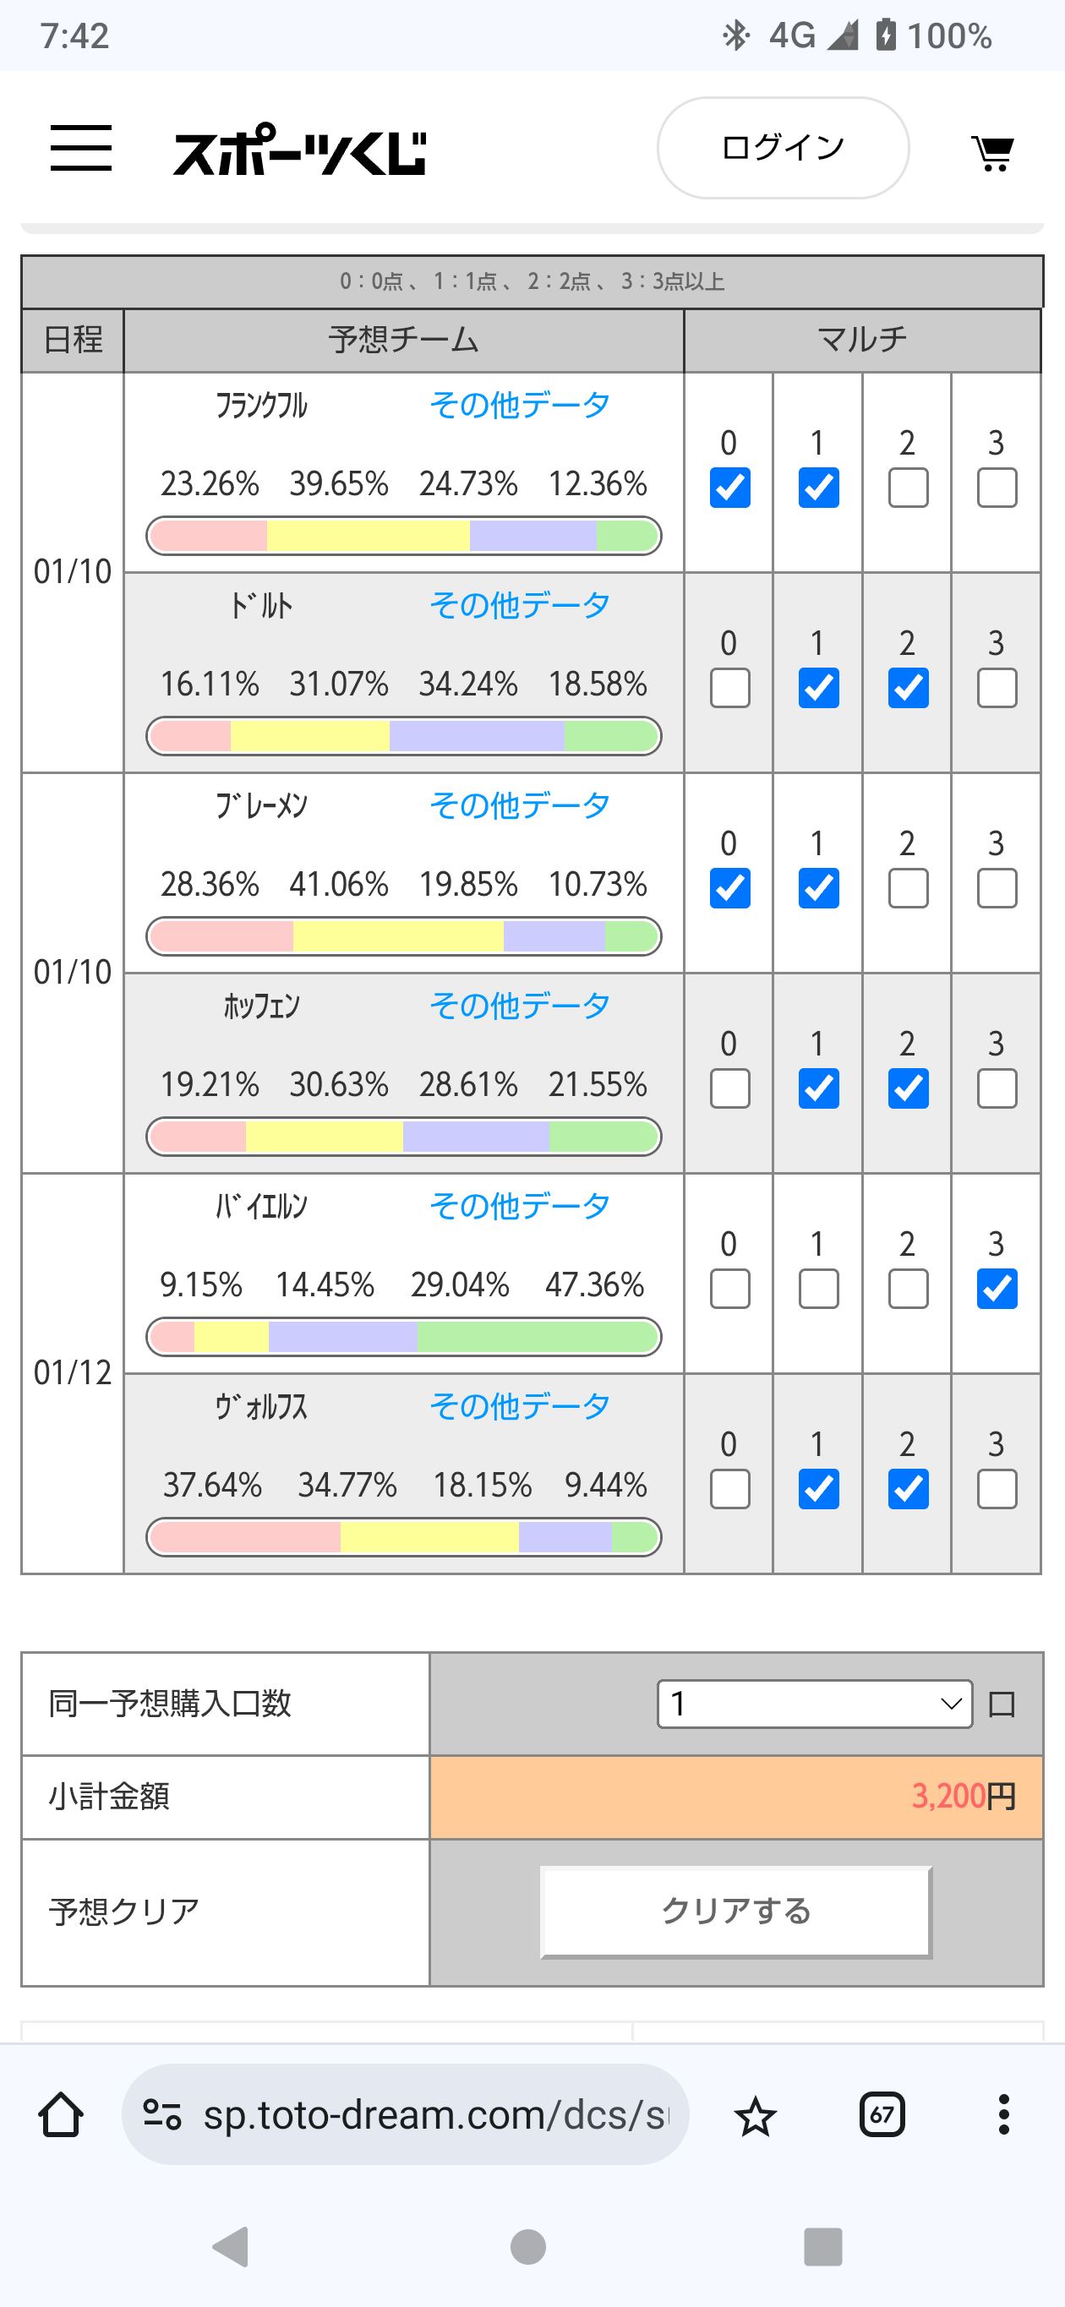
Task: Open 同一予想購入口数 quantity dropdown
Action: tap(814, 1704)
